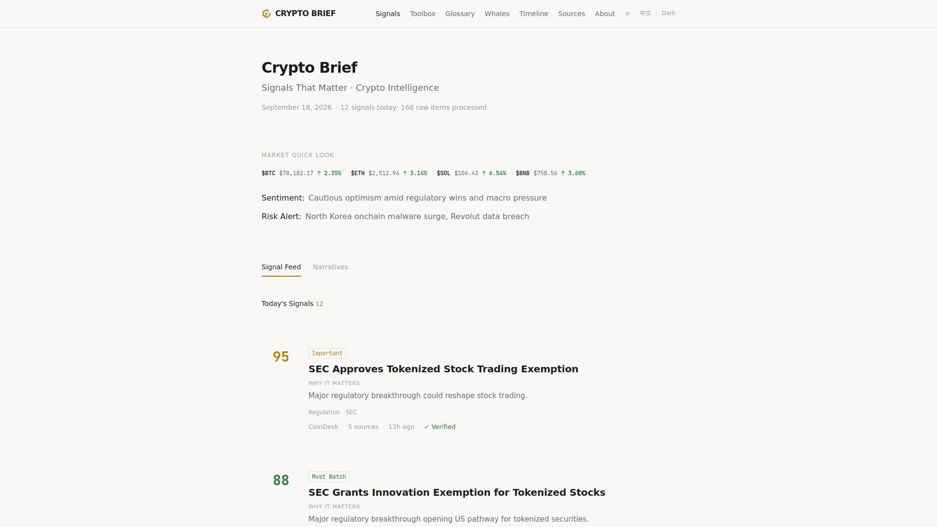The width and height of the screenshot is (937, 527).
Task: Click the Must Watch badge
Action: point(329,477)
